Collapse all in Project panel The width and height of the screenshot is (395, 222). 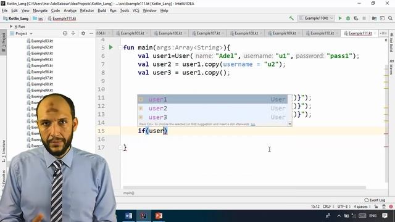click(x=73, y=33)
